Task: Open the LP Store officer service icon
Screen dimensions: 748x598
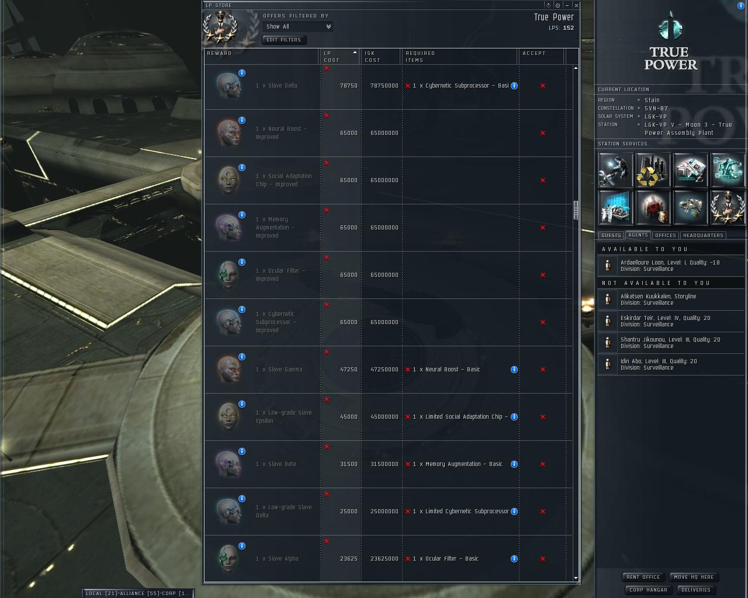Action: pos(728,208)
